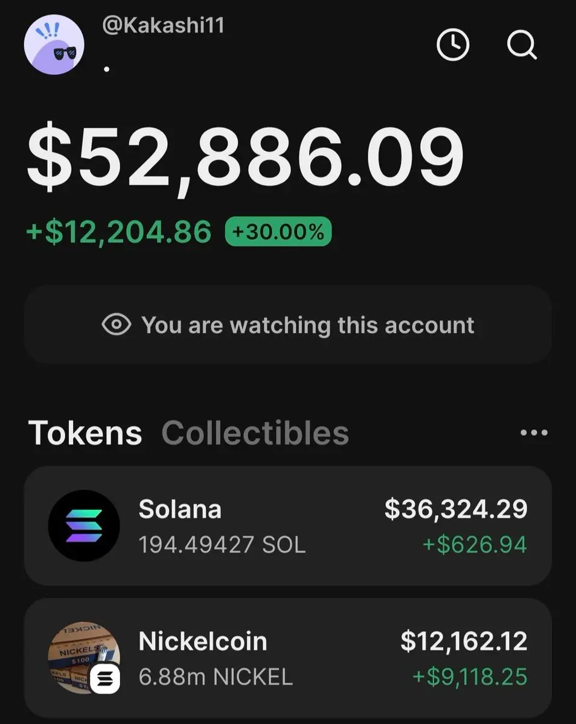Image resolution: width=576 pixels, height=724 pixels.
Task: Tap the +$12,204.86 gain amount
Action: (120, 232)
